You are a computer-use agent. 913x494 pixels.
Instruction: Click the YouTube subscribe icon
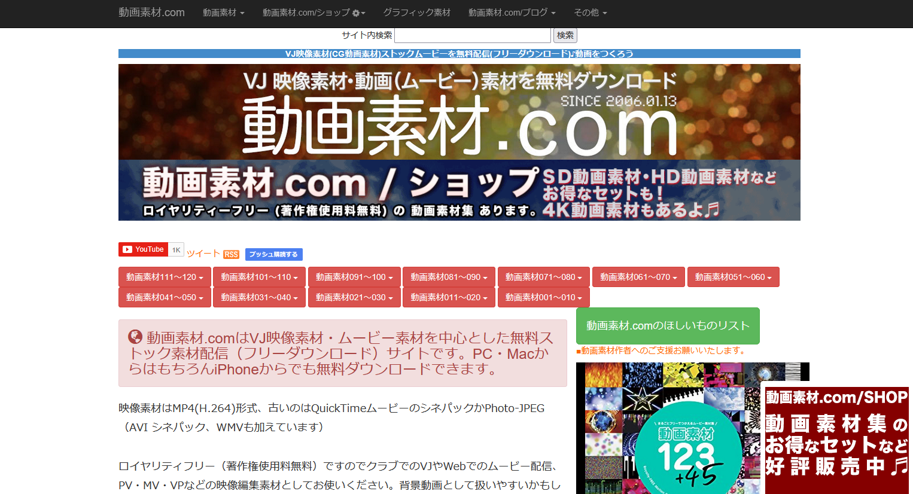click(x=142, y=249)
